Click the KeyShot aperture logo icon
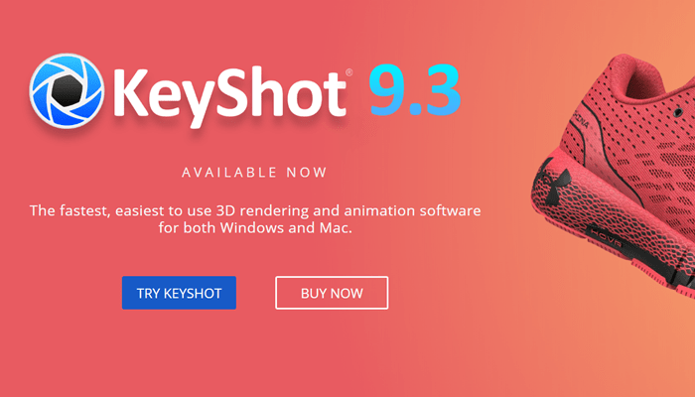 click(x=67, y=91)
